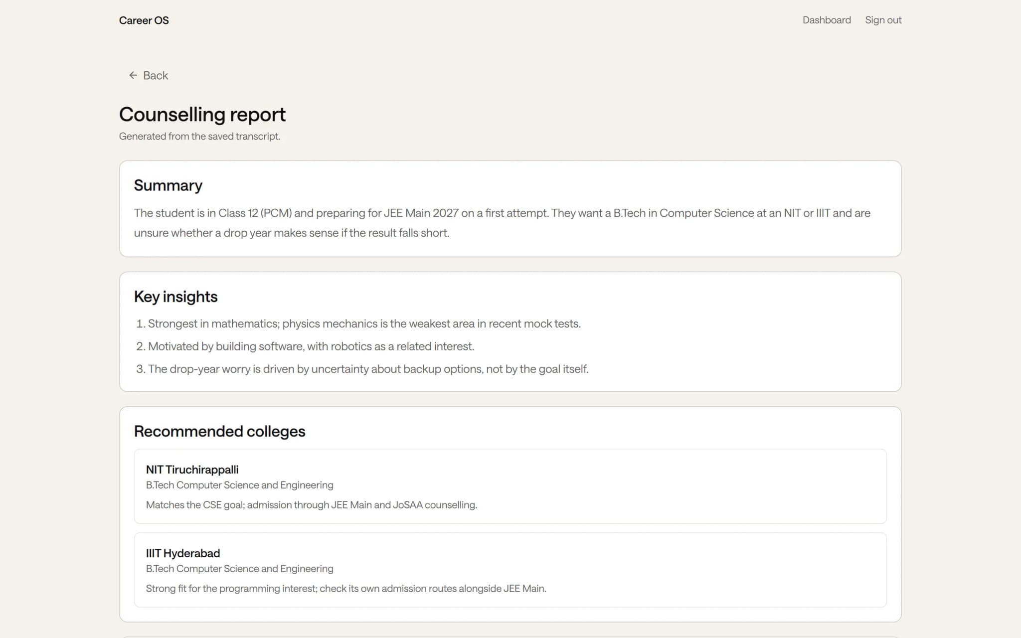This screenshot has width=1021, height=638.
Task: Select the JoSAA counselling note text
Action: [312, 505]
